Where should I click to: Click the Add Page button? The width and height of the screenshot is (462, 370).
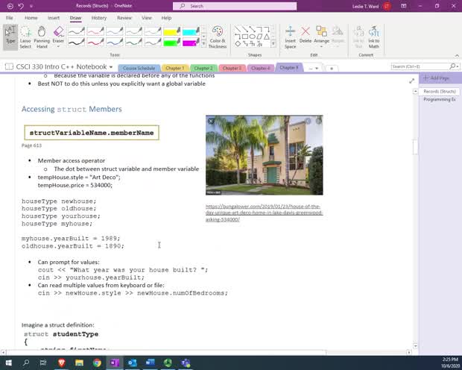(435, 78)
